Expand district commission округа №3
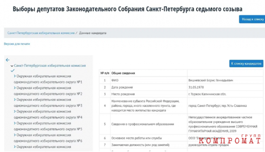Viewport: 265px width, 152px height. [15, 100]
